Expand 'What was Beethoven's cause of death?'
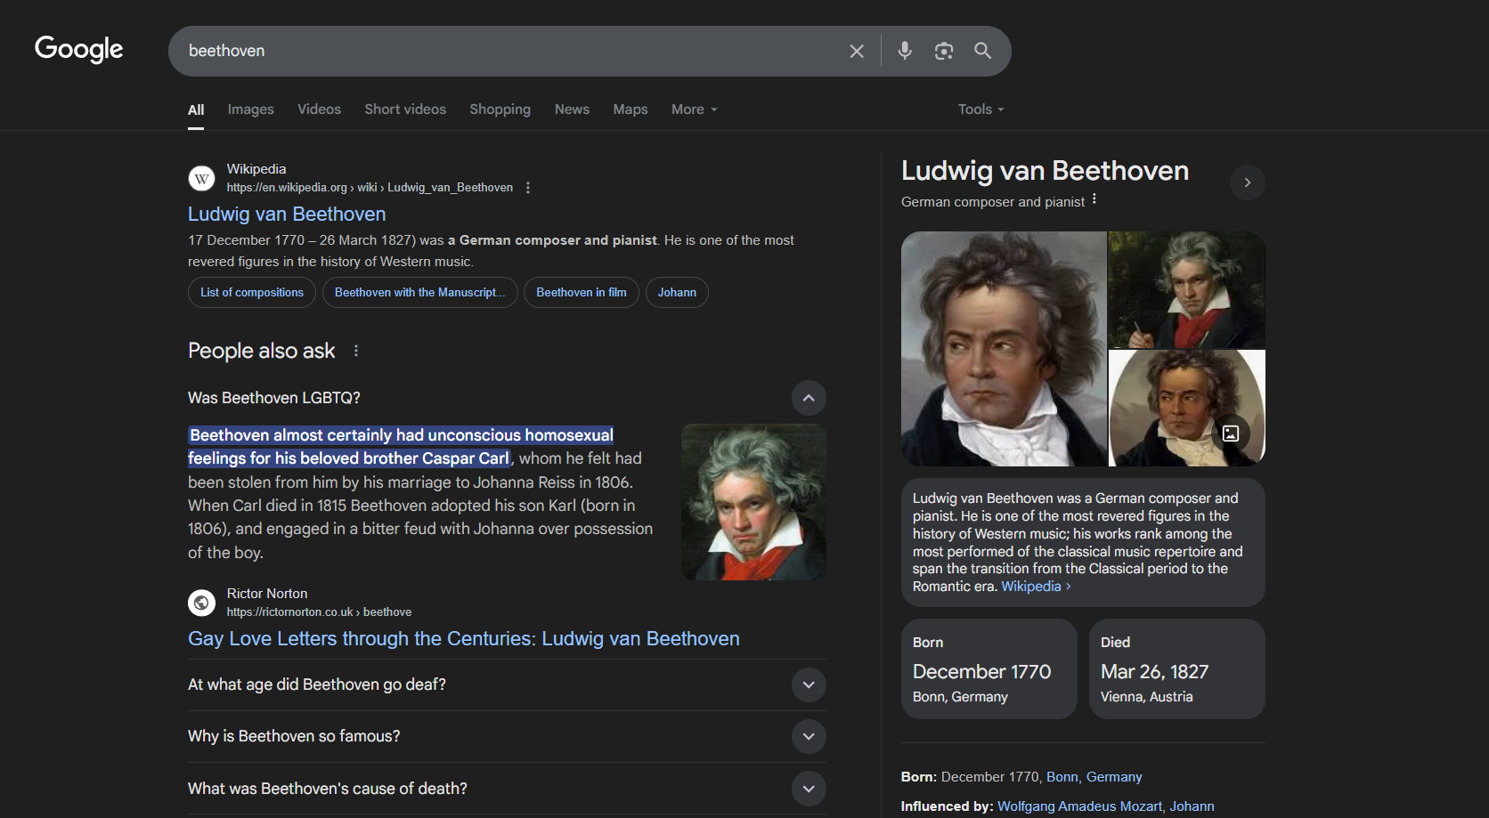The image size is (1489, 818). pyautogui.click(x=809, y=789)
